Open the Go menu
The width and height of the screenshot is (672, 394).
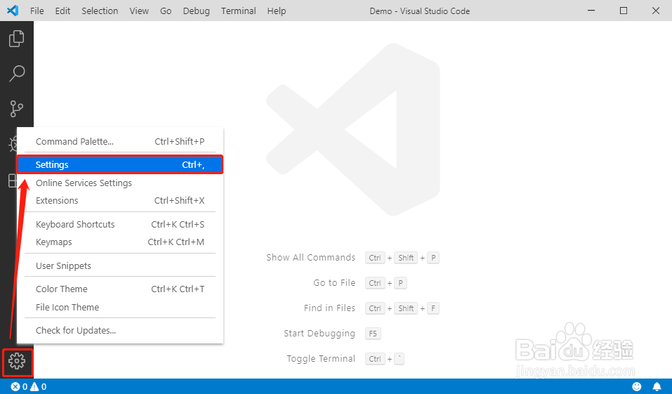(x=166, y=11)
